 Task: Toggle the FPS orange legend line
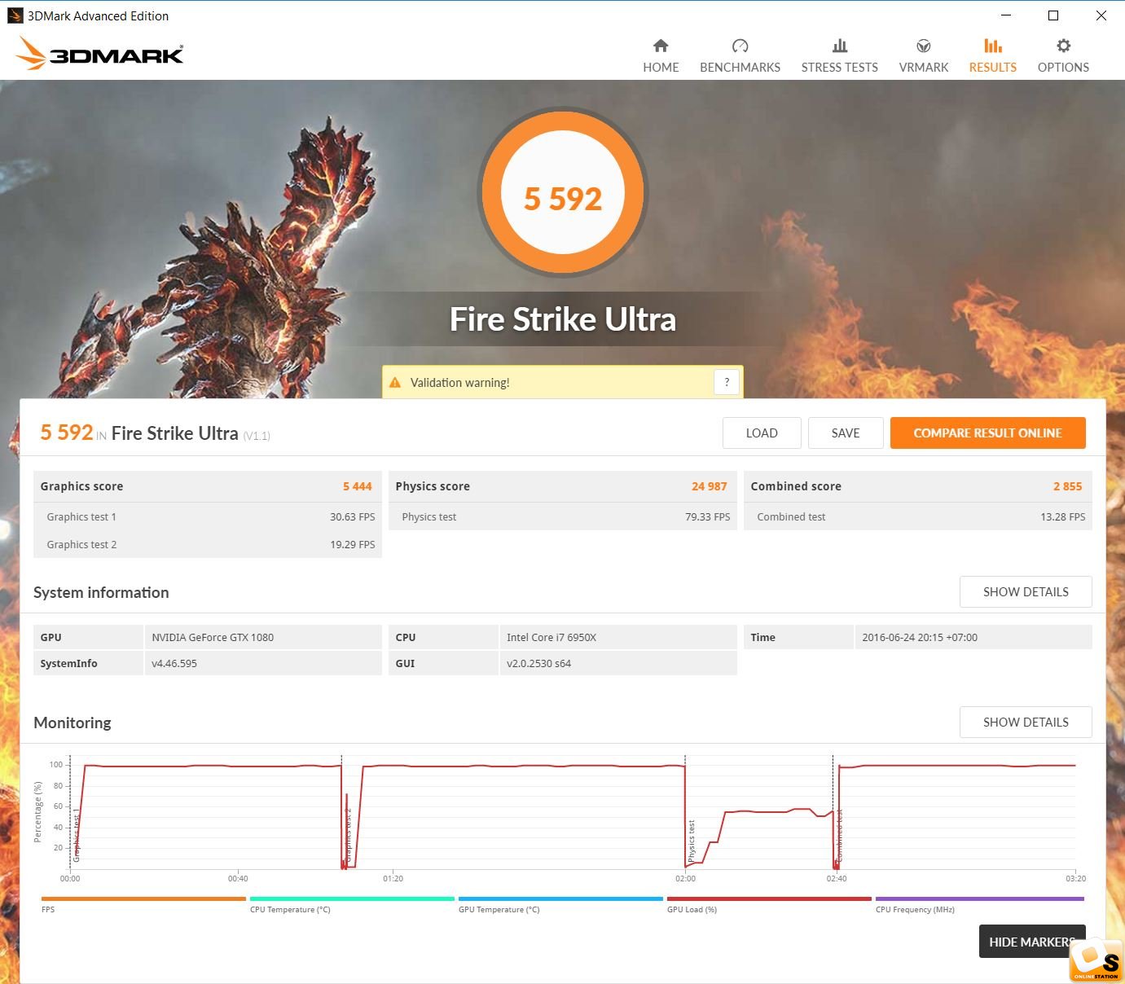click(x=143, y=899)
